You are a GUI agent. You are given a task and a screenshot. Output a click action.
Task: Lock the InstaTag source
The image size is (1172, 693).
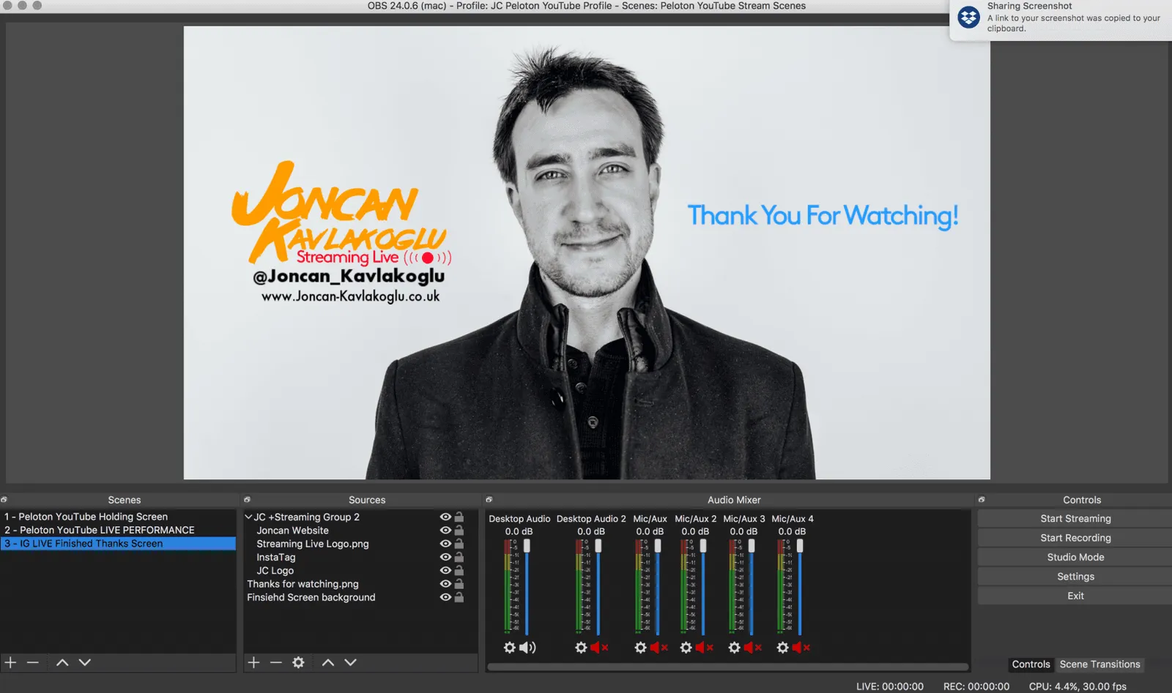point(459,557)
